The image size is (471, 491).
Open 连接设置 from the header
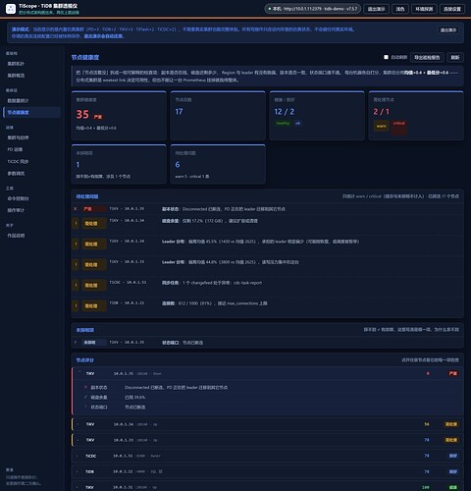(452, 9)
